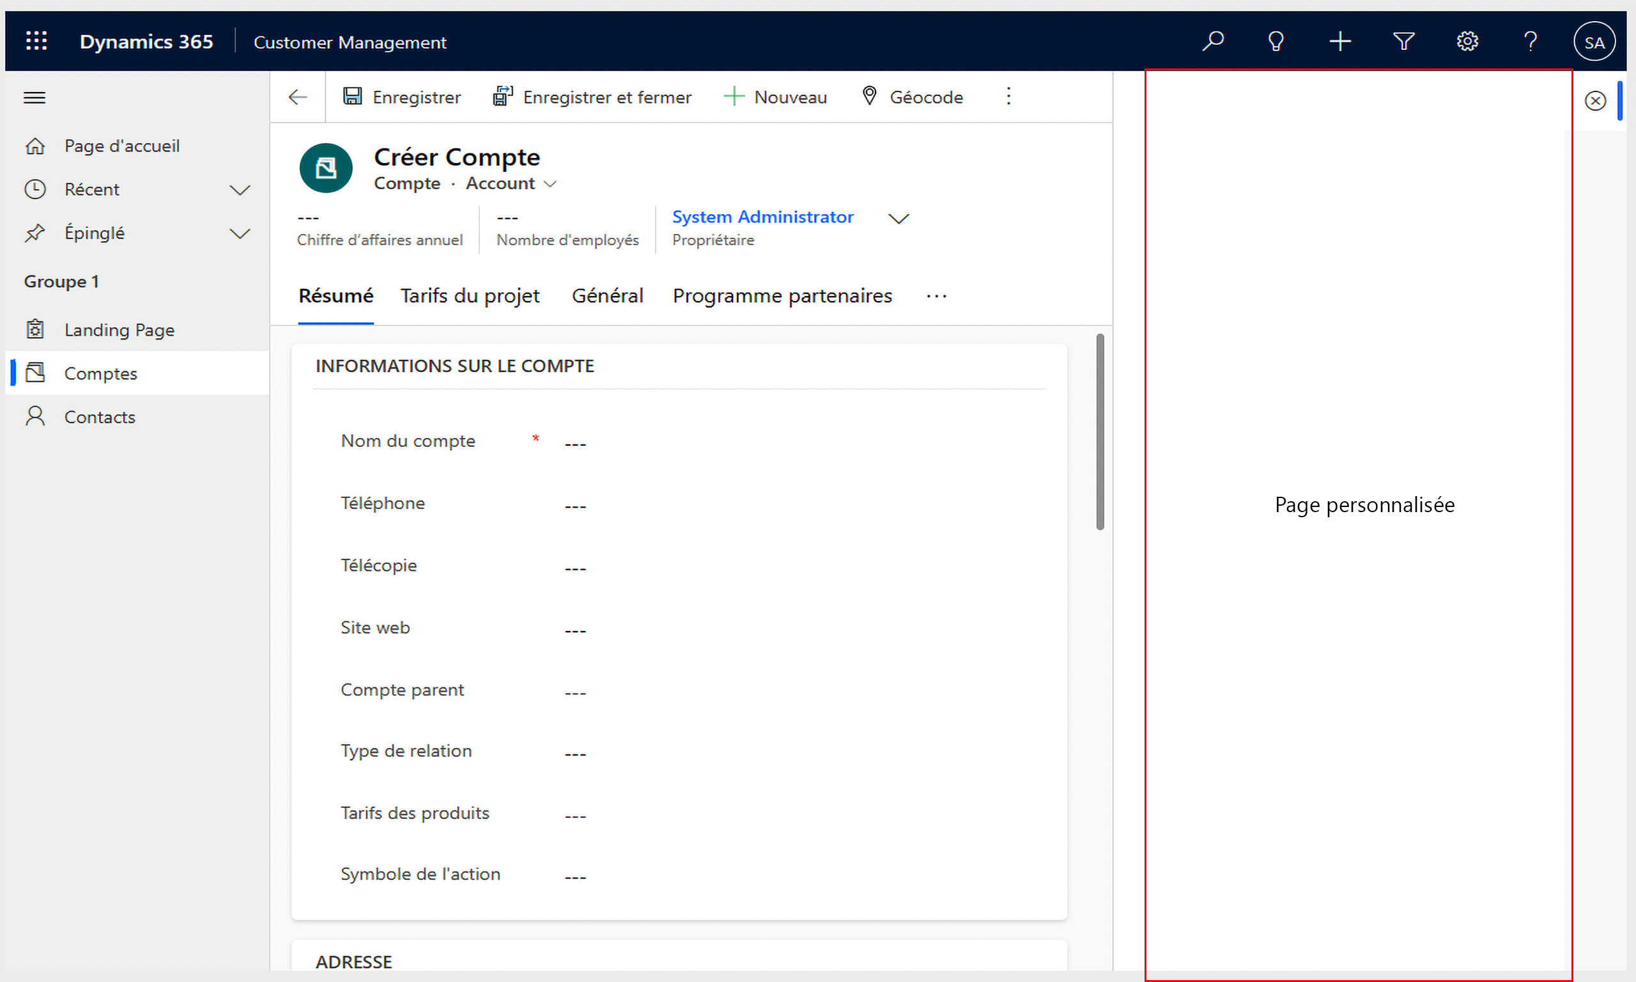1636x982 pixels.
Task: Click the Nombre d'employés header field
Action: pos(567,229)
